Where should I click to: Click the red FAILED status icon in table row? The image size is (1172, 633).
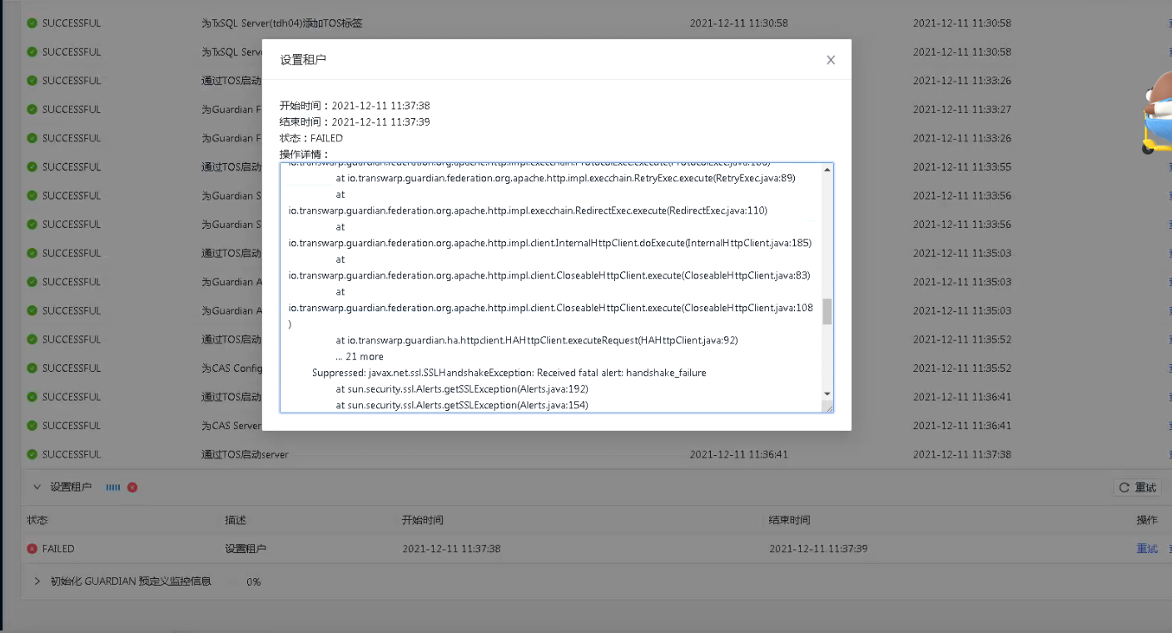[x=32, y=549]
